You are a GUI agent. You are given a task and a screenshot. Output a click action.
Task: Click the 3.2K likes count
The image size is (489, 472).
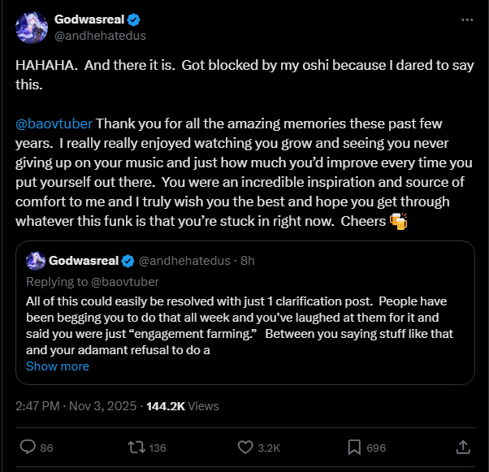[269, 447]
